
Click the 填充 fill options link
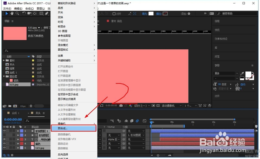coord(145,14)
